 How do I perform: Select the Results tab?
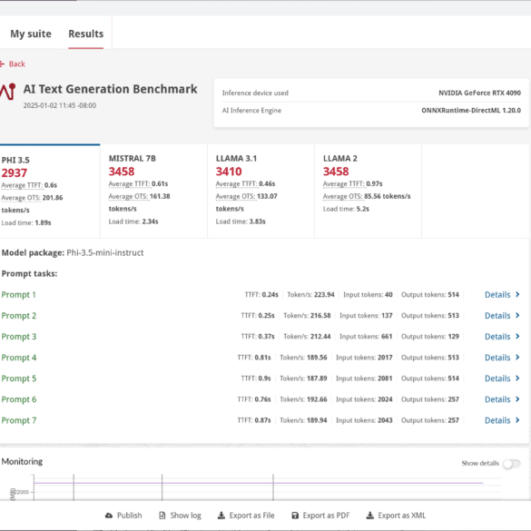86,34
